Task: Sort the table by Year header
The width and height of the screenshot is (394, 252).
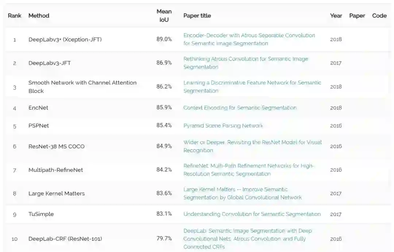Action: (x=336, y=16)
